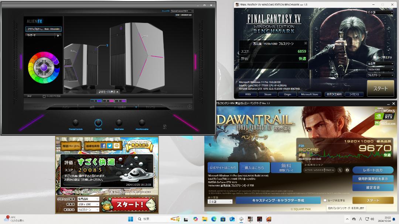This screenshot has height=224, width=399.
Task: Open the Origin button in FFXV benchmark
Action: [287, 94]
